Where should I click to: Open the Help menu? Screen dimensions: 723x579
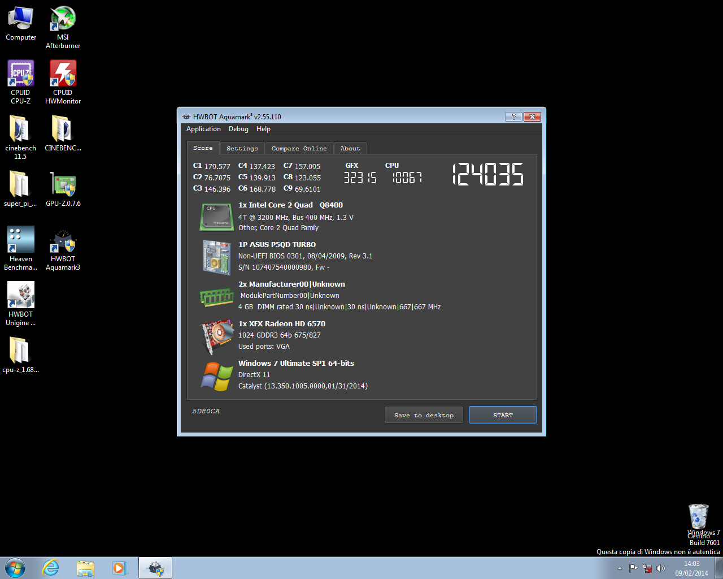click(263, 129)
